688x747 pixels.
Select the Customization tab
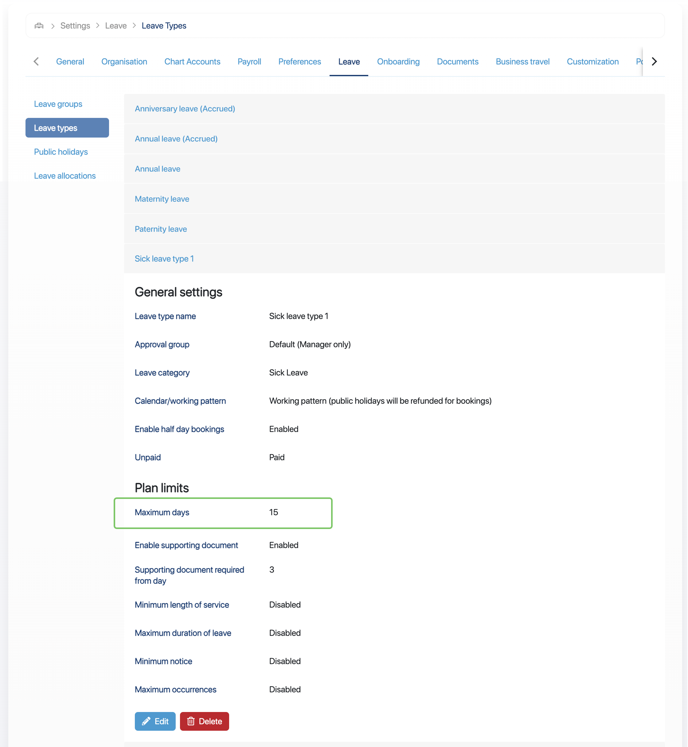tap(592, 62)
